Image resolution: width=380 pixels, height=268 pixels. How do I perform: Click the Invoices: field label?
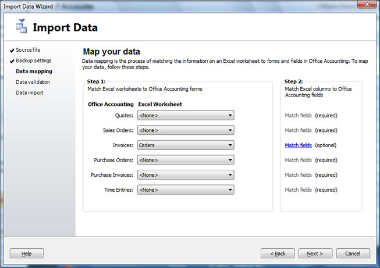pos(123,145)
